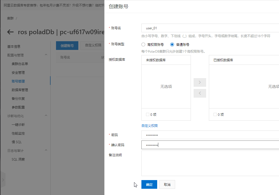Open 数据库管理 in the sidebar

(20, 90)
